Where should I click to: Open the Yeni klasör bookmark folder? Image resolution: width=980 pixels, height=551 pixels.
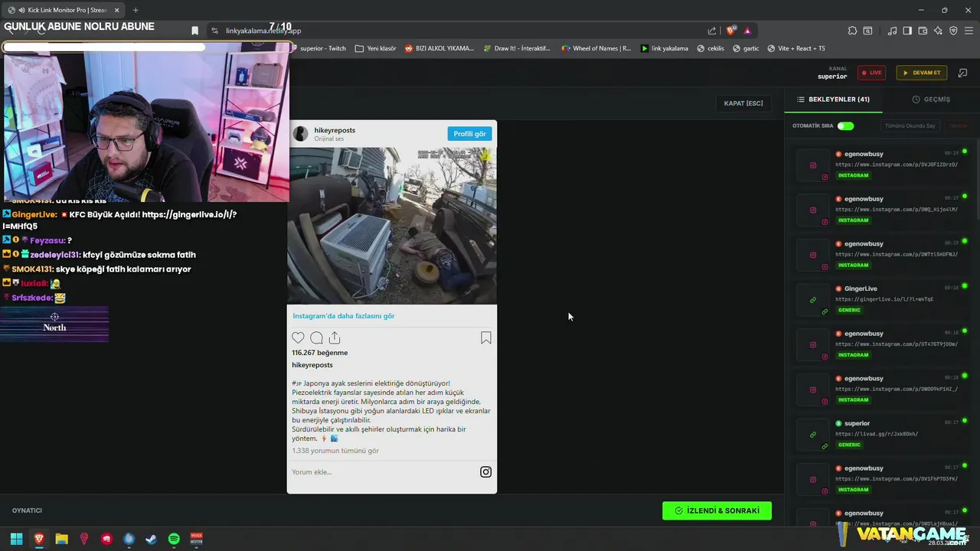point(376,48)
